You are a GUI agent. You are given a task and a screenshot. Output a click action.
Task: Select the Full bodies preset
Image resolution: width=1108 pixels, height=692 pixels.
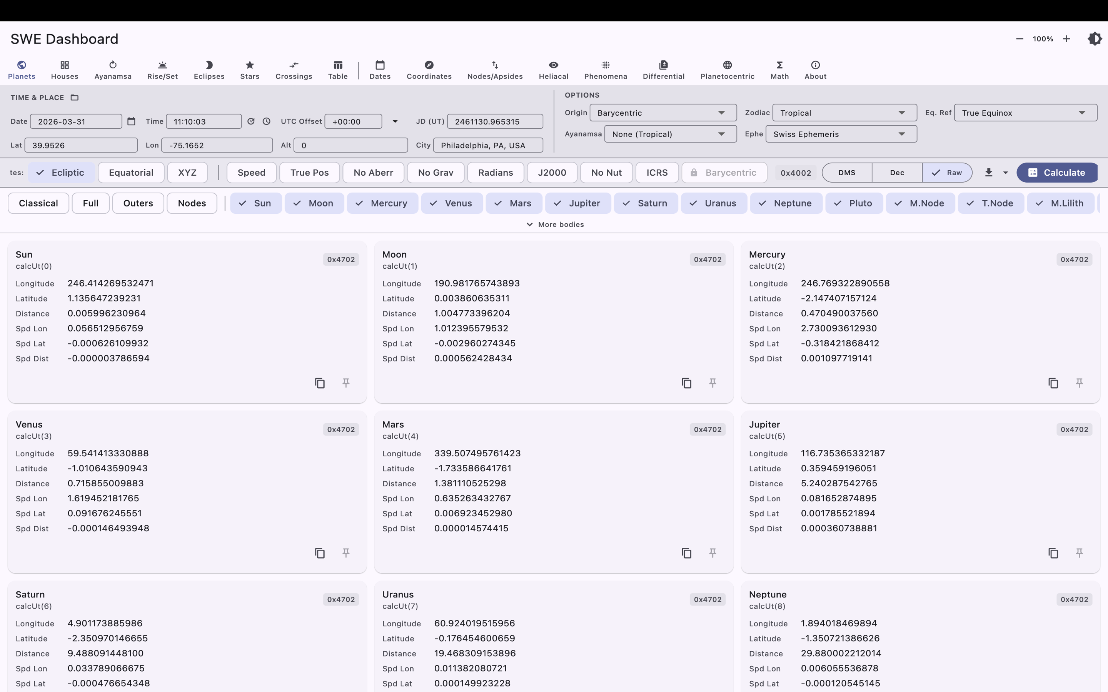[x=91, y=203]
